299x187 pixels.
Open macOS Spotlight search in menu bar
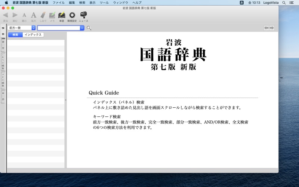click(284, 3)
